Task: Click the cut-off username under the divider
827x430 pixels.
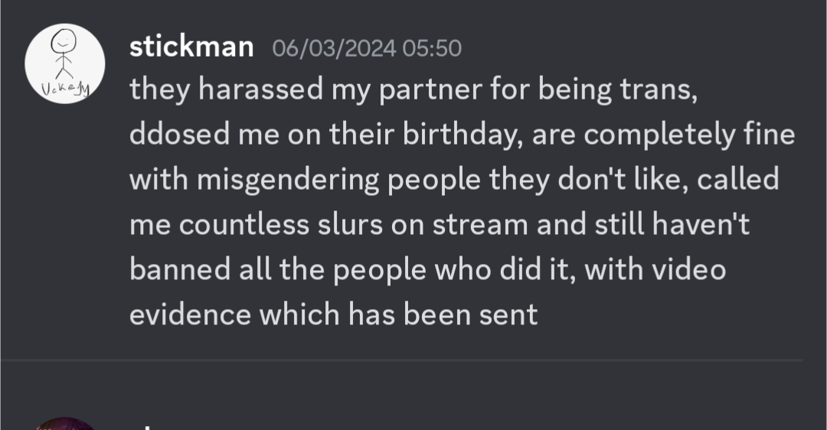Action: [149, 425]
